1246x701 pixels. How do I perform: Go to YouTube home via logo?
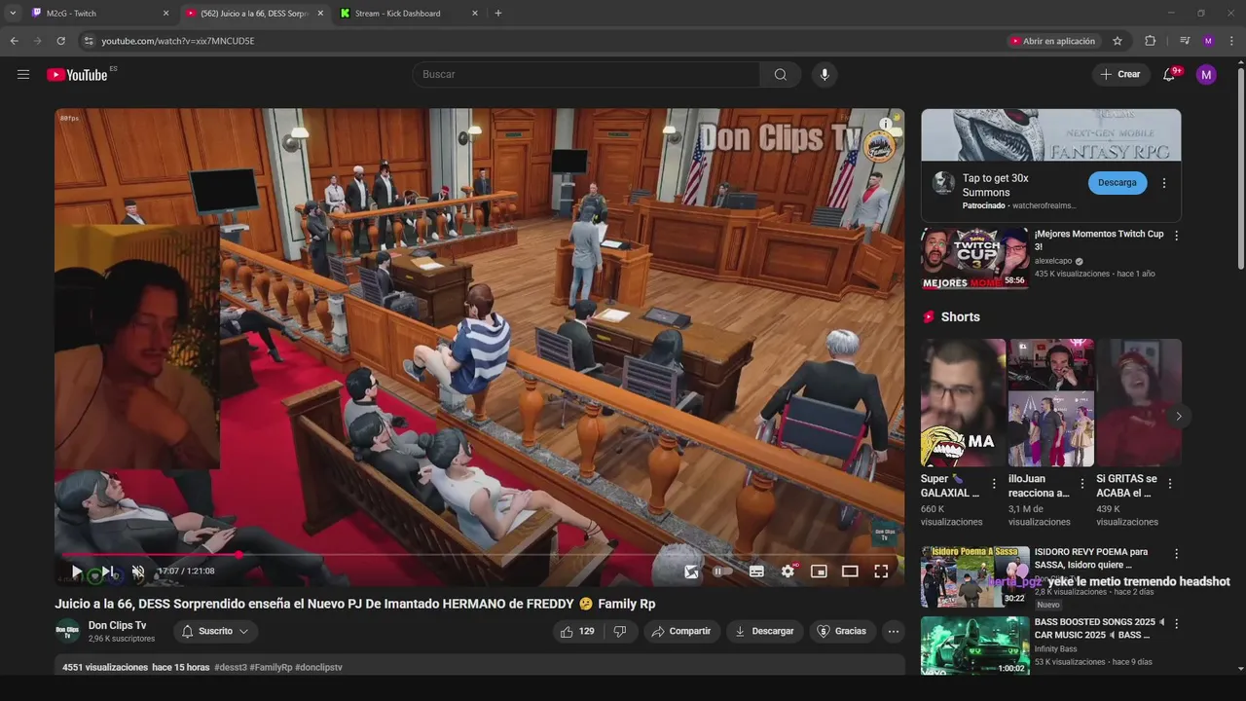[77, 75]
